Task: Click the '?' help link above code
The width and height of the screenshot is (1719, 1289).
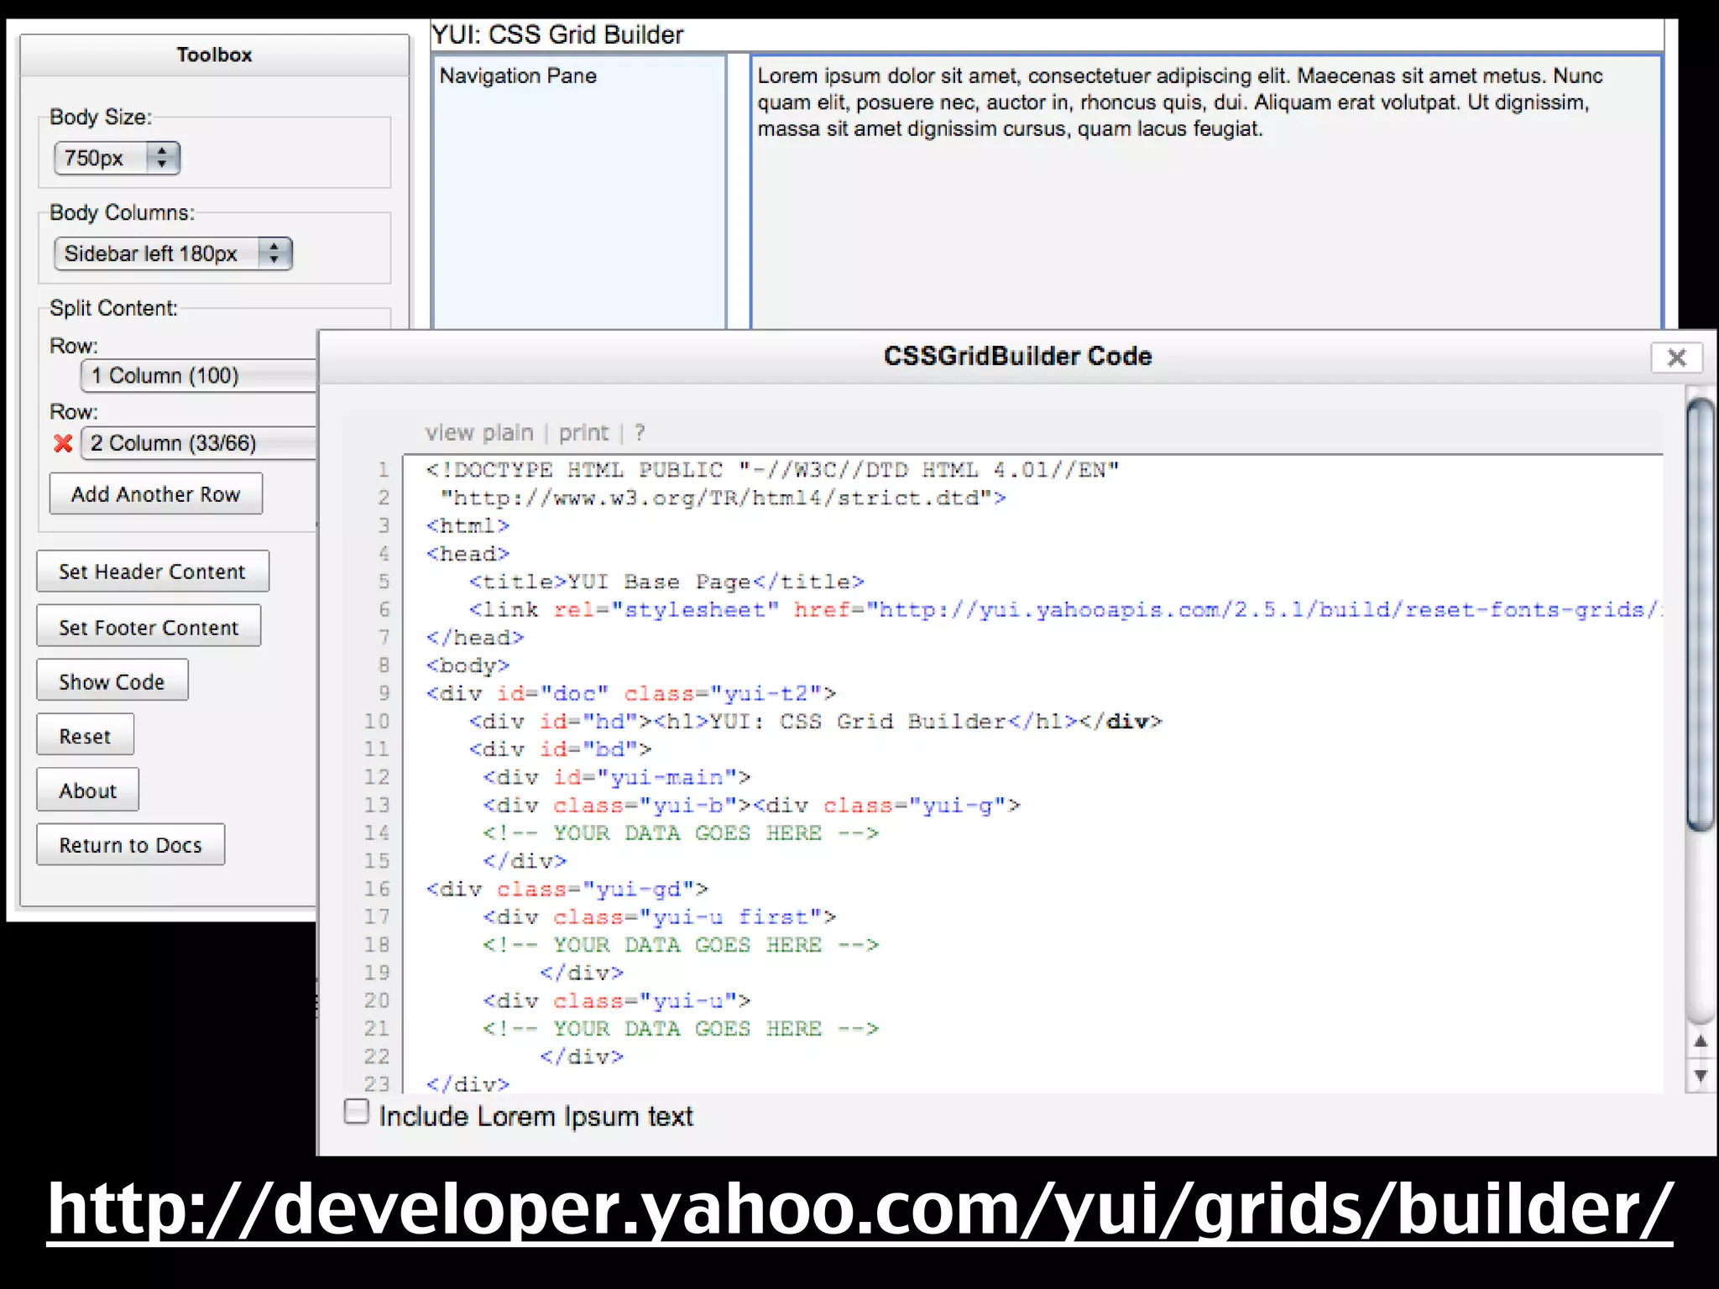Action: coord(640,433)
